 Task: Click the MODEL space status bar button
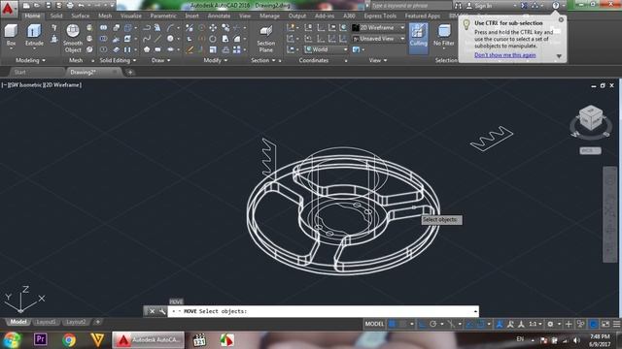[x=374, y=324]
